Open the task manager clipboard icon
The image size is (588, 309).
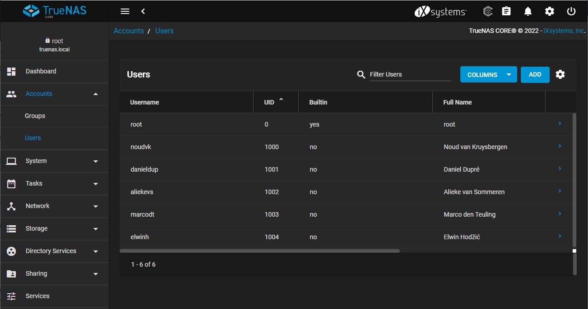(506, 11)
